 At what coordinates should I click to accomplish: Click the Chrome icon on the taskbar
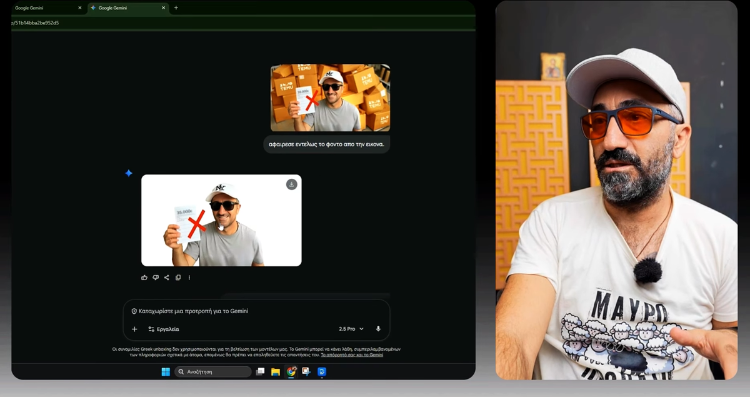click(291, 371)
